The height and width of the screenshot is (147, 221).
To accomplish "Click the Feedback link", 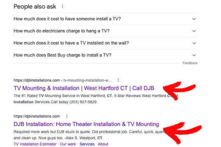I will [x=190, y=63].
